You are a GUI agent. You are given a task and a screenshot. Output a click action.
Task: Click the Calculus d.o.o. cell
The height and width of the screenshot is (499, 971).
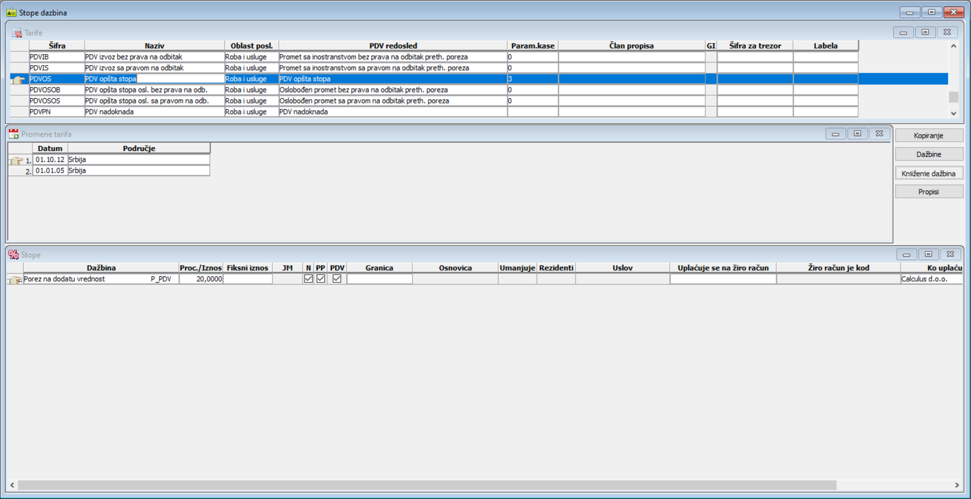tap(932, 279)
